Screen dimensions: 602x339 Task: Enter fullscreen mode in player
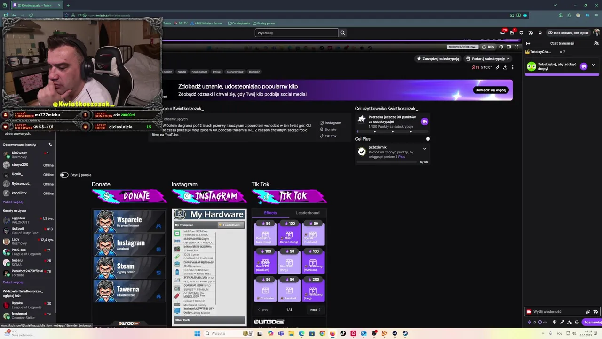(516, 47)
